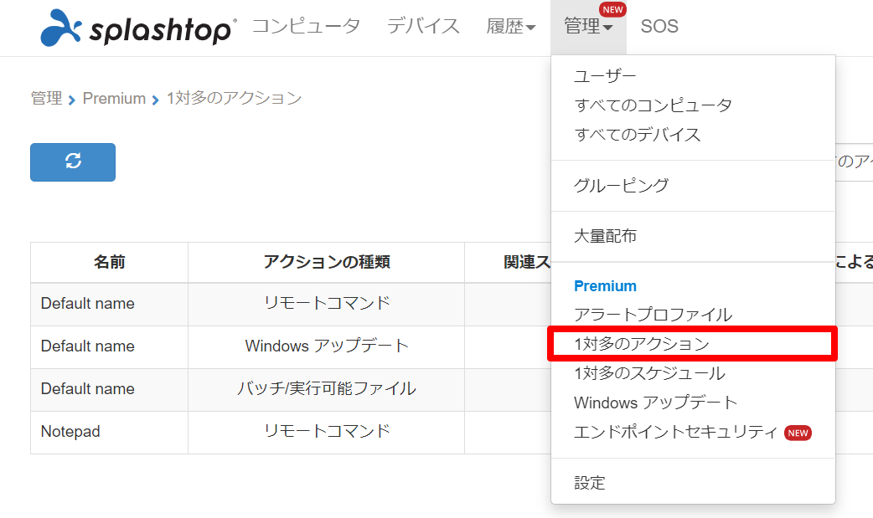Open アラートプロファイル menu entry
The width and height of the screenshot is (873, 518).
(x=653, y=315)
